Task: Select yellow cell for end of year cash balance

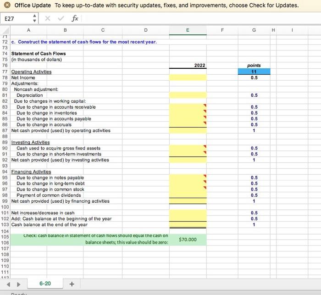Action: click(188, 225)
